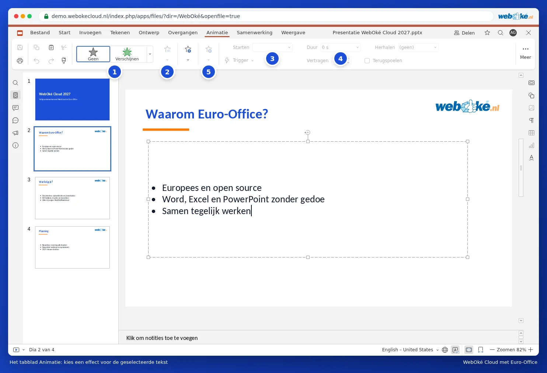Click the Delen share button

coord(464,33)
